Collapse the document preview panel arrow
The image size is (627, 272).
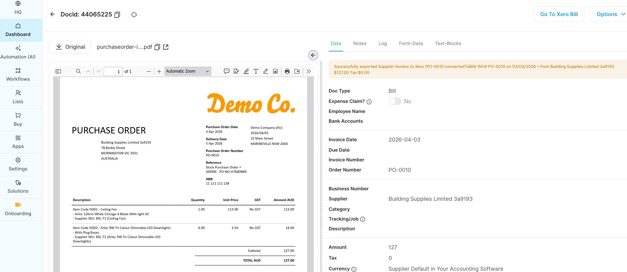pyautogui.click(x=313, y=55)
